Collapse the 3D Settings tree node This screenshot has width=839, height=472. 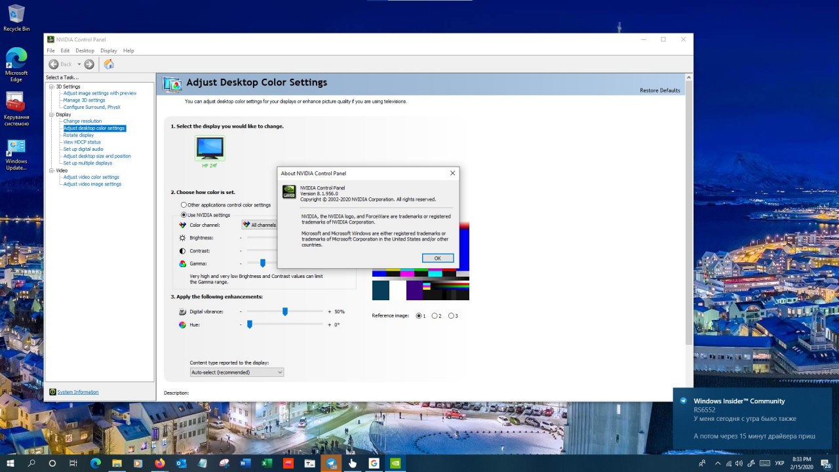[x=50, y=87]
